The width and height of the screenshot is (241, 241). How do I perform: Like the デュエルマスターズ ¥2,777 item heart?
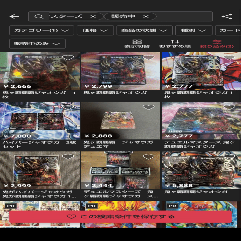tap(229, 107)
